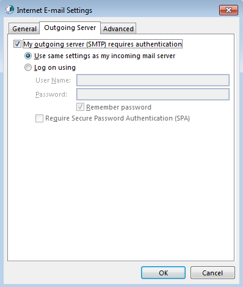
Task: Click the Log on using label text
Action: 55,67
